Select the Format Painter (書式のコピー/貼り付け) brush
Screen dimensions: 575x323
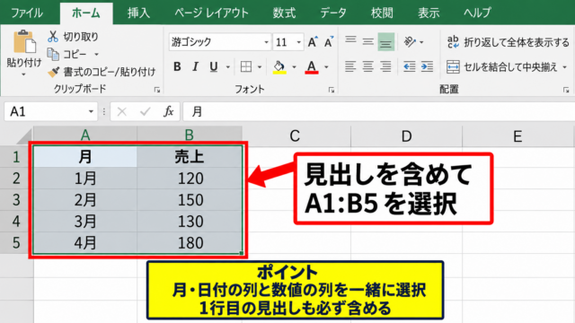[54, 72]
